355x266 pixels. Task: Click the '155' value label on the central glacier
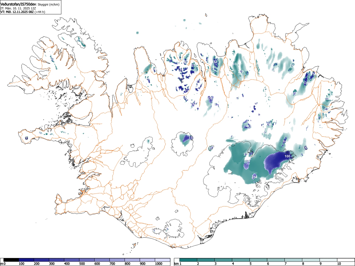click(191, 138)
